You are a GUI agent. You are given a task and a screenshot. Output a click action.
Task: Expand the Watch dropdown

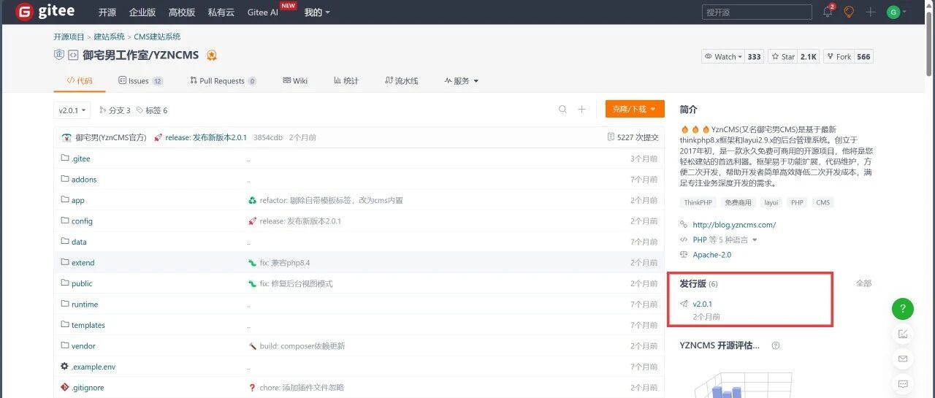[722, 56]
